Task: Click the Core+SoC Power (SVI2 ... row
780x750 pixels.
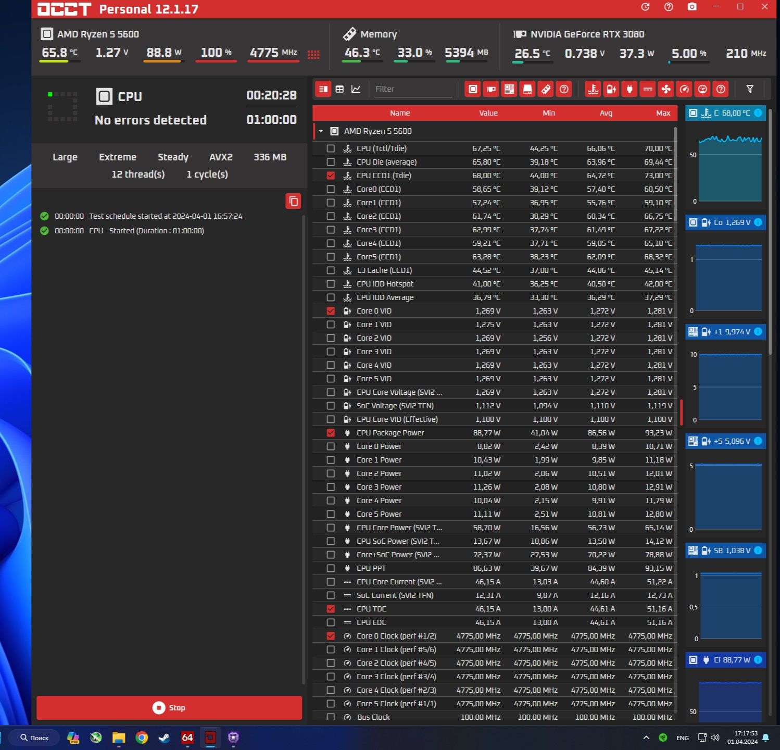Action: click(495, 555)
